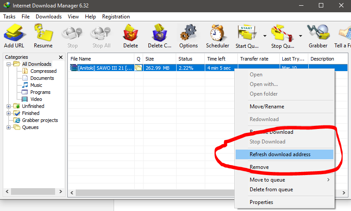
Task: Select the Unfinished category
Action: coord(33,106)
